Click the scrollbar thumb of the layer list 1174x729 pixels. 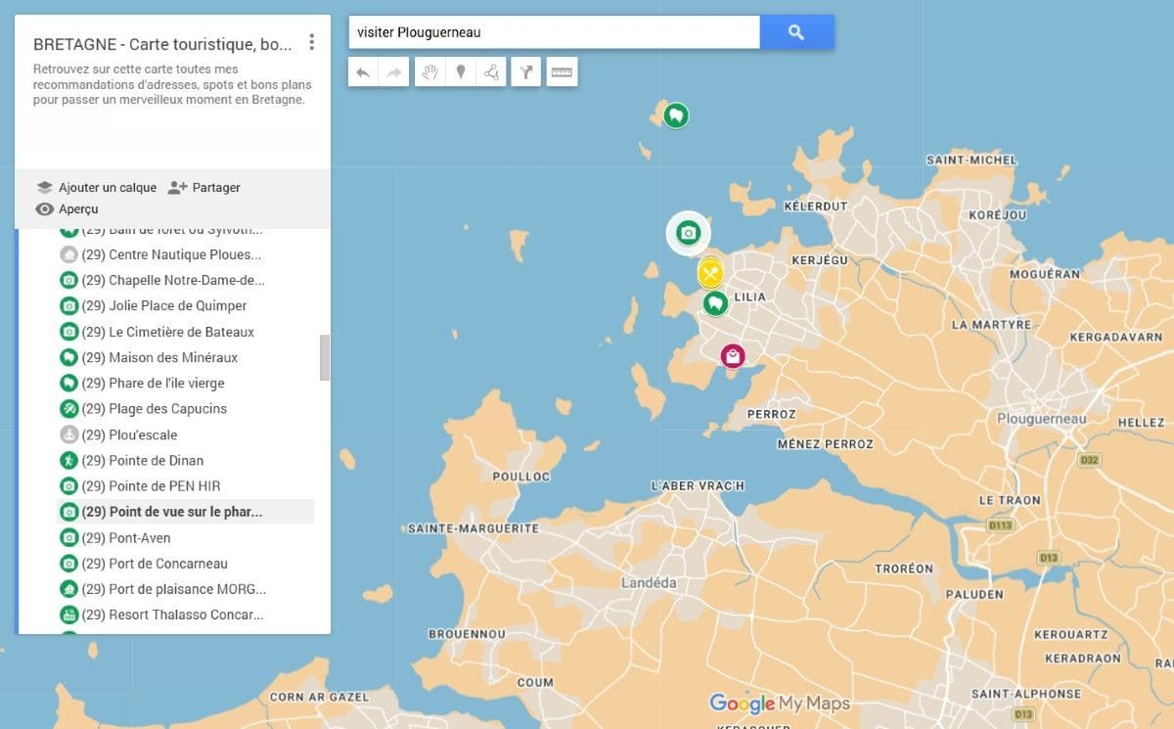pos(325,357)
